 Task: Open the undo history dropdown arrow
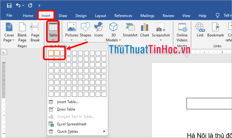(24, 6)
